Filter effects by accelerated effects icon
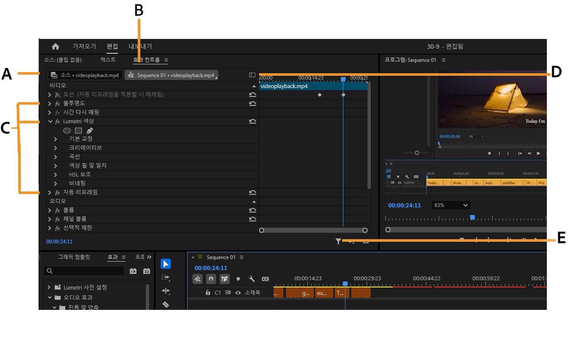 (x=133, y=271)
